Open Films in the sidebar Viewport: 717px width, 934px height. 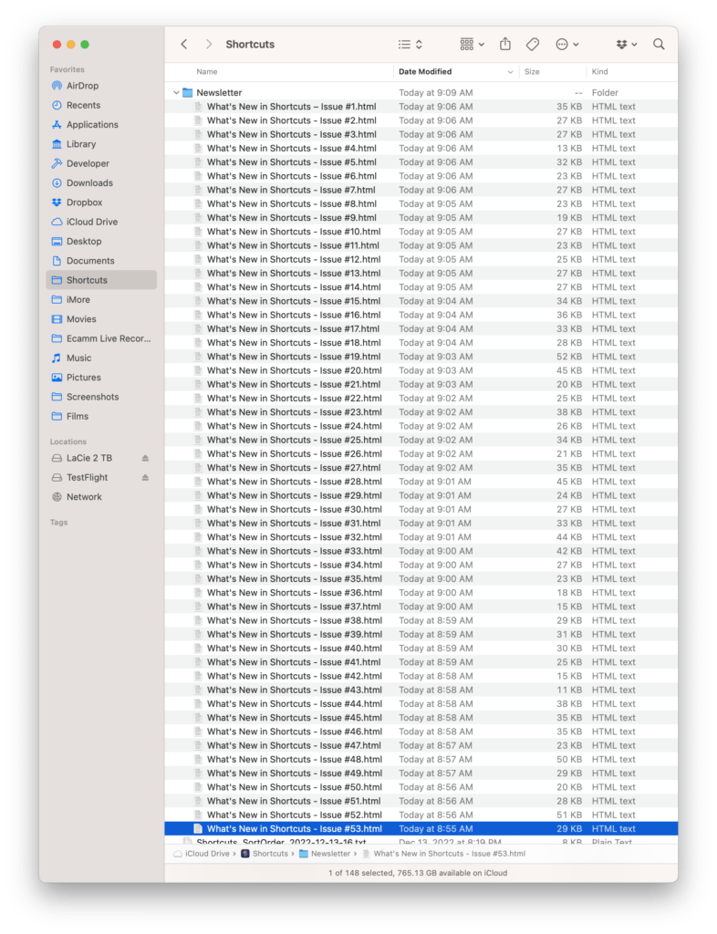click(101, 416)
